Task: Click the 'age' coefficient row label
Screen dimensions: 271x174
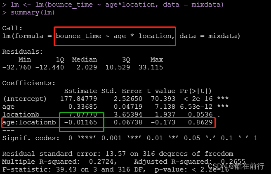Action: (x=8, y=107)
